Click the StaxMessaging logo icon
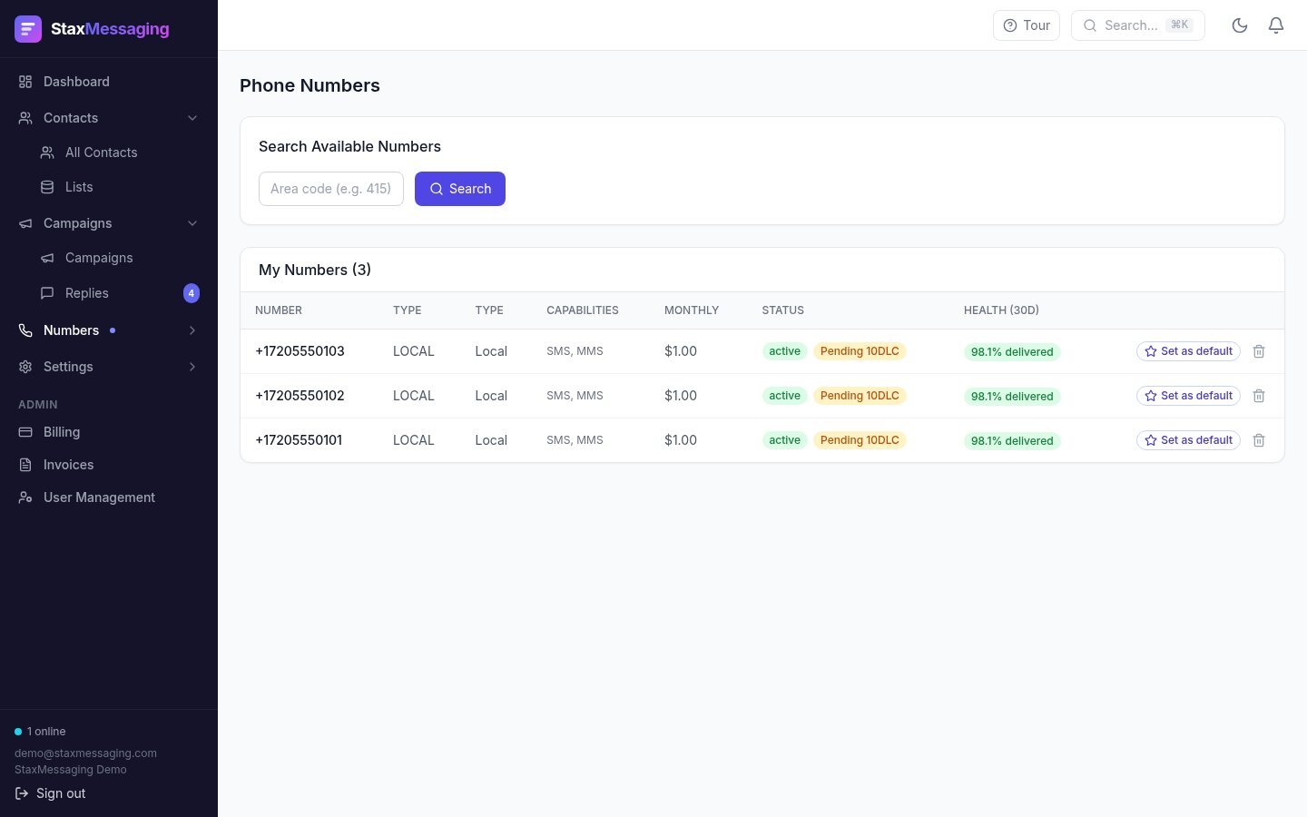Image resolution: width=1307 pixels, height=817 pixels. click(28, 29)
